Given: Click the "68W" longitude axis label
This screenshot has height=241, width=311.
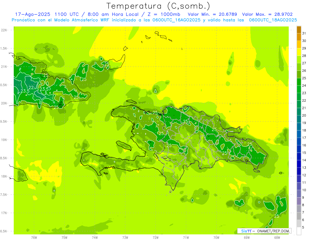Looking at the screenshot, I should pos(277,238).
